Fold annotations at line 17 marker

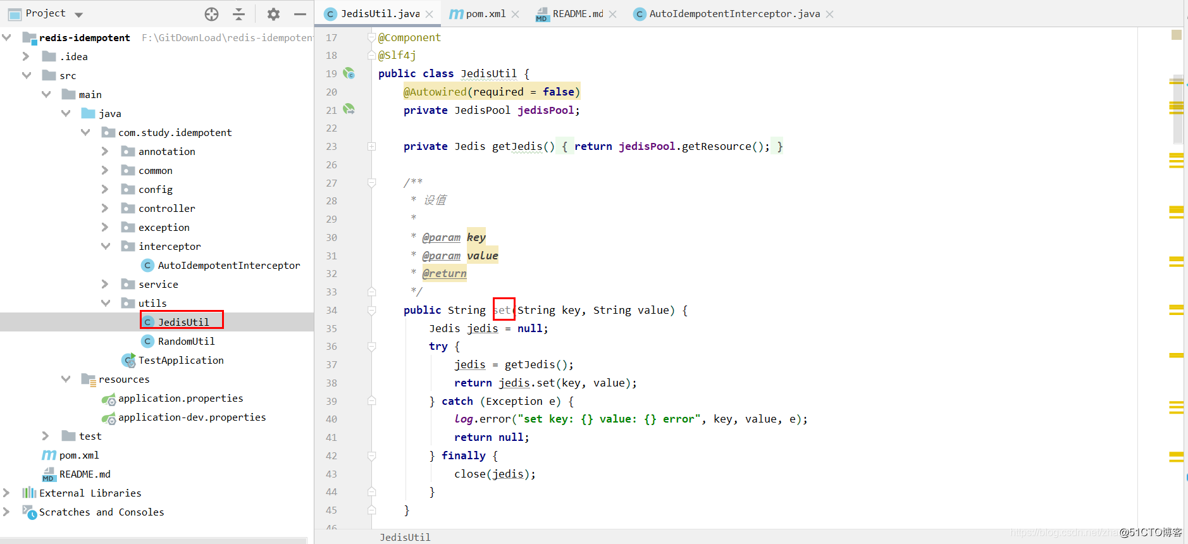[372, 37]
